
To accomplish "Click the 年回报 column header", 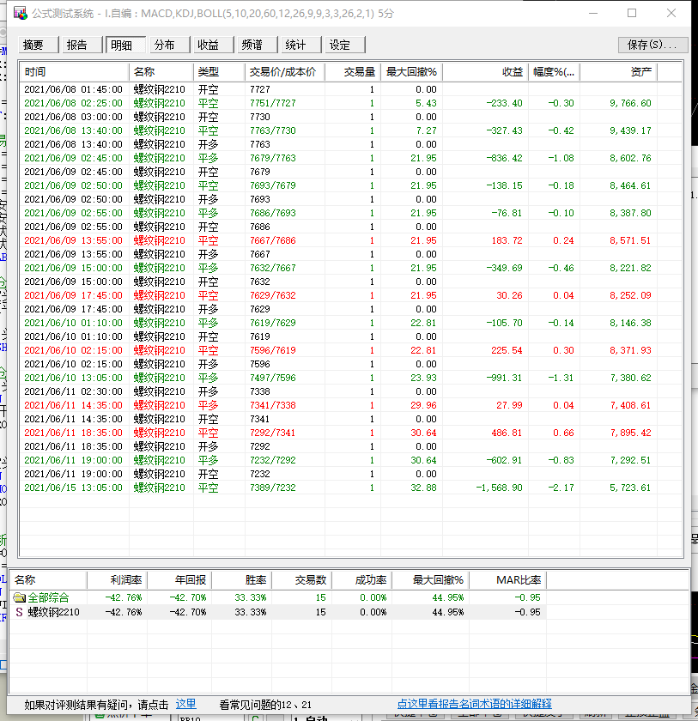I will 179,580.
